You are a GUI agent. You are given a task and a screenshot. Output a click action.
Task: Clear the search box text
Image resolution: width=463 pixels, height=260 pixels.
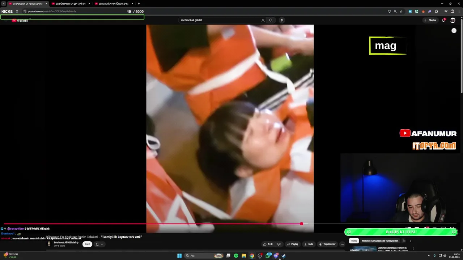(x=263, y=20)
